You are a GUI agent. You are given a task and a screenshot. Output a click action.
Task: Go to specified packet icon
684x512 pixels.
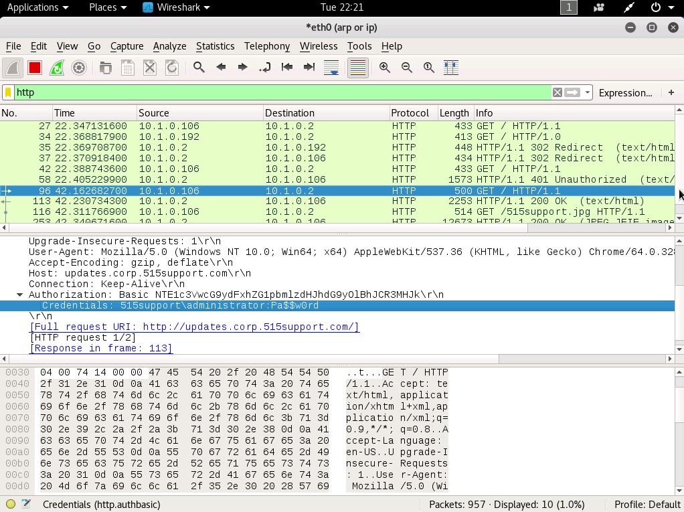click(x=265, y=68)
